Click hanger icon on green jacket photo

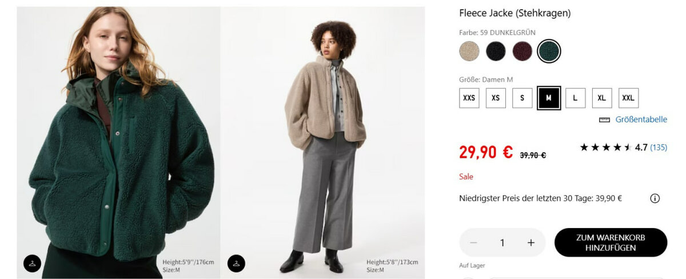pyautogui.click(x=32, y=263)
